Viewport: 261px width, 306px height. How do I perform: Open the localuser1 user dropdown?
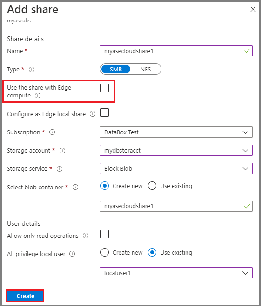(x=176, y=273)
